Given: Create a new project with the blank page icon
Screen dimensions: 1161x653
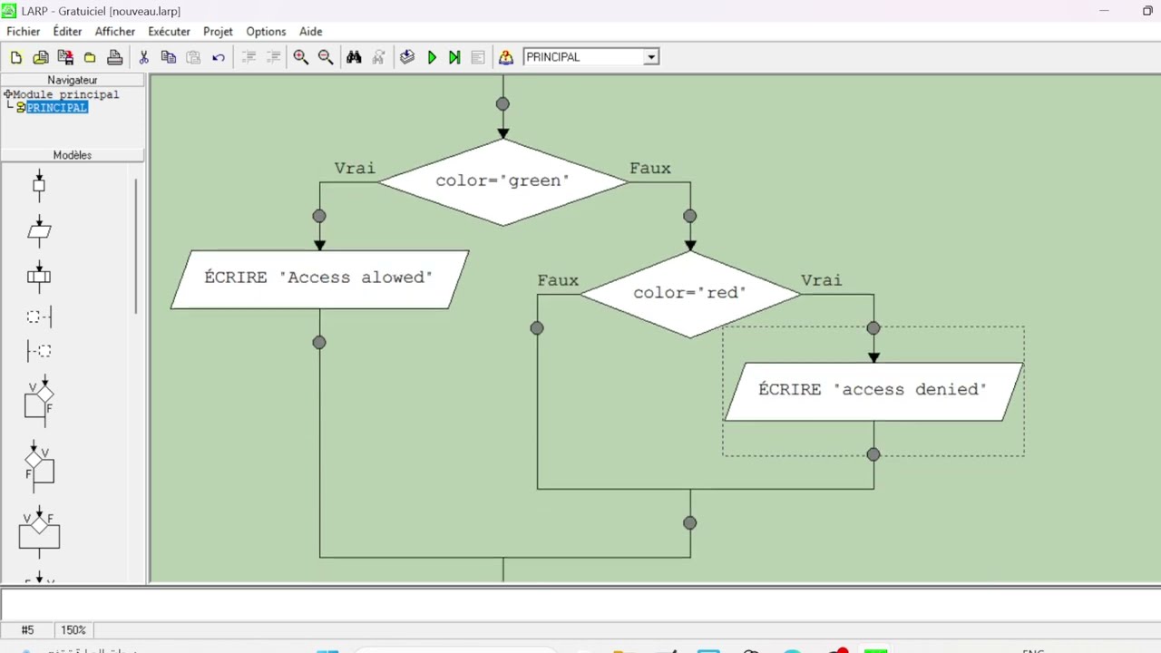Looking at the screenshot, I should (x=16, y=57).
